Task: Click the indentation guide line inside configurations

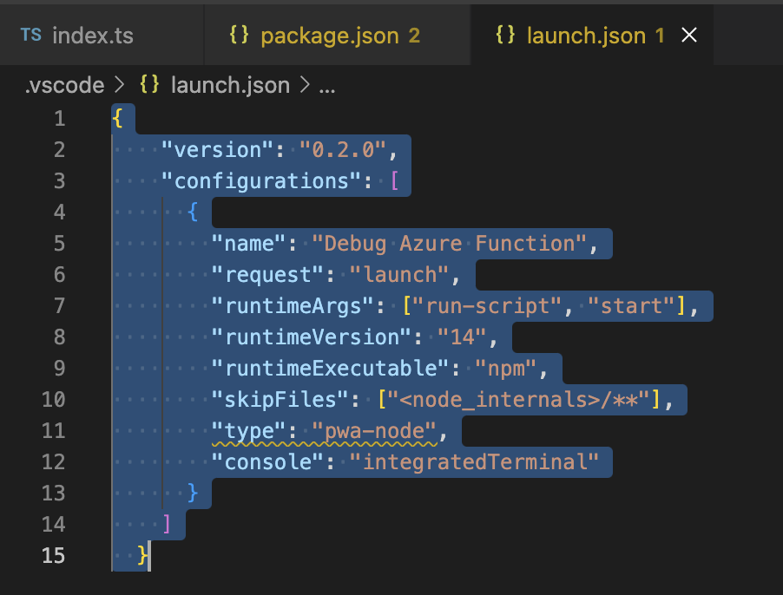Action: pos(163,347)
